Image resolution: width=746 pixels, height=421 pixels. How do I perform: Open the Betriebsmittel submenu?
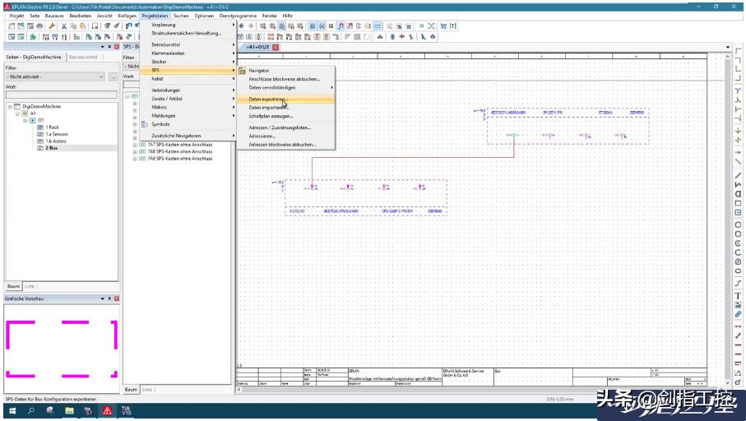(x=188, y=44)
